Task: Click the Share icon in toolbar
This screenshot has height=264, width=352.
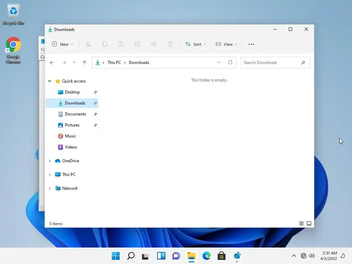Action: [x=154, y=44]
